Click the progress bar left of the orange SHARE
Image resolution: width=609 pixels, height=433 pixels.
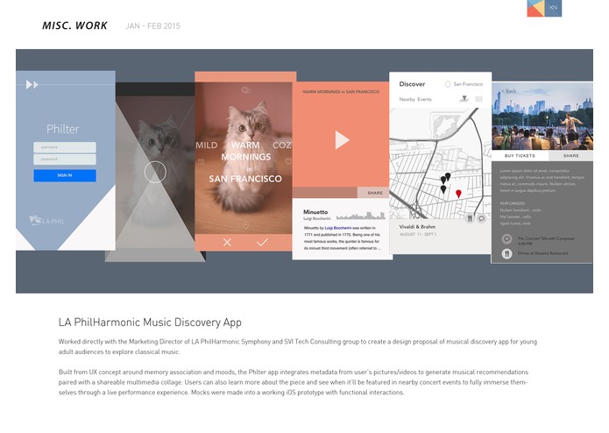(x=325, y=193)
